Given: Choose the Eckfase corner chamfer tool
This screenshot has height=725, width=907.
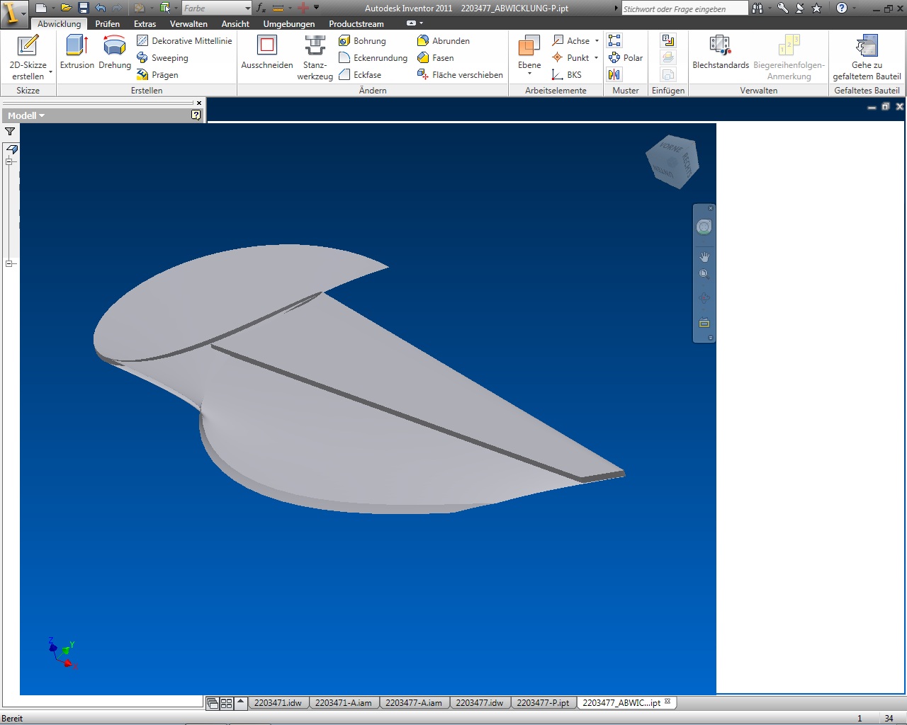Looking at the screenshot, I should tap(360, 75).
